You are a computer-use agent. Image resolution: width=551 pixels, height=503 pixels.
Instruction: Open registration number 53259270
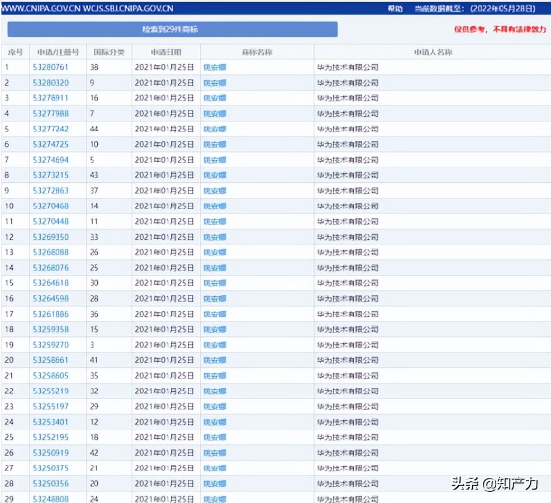(x=51, y=345)
